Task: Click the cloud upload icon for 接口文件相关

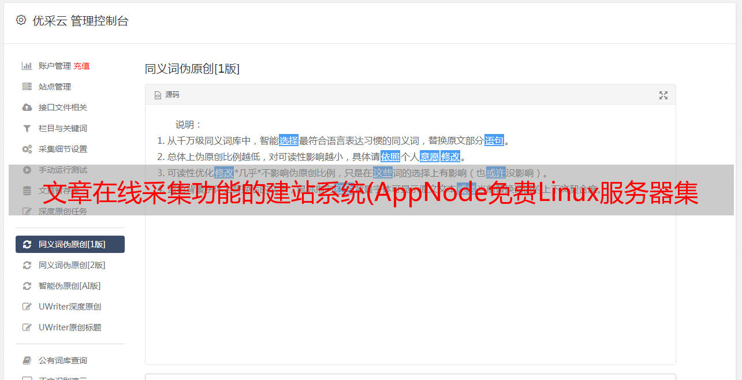Action: 27,107
